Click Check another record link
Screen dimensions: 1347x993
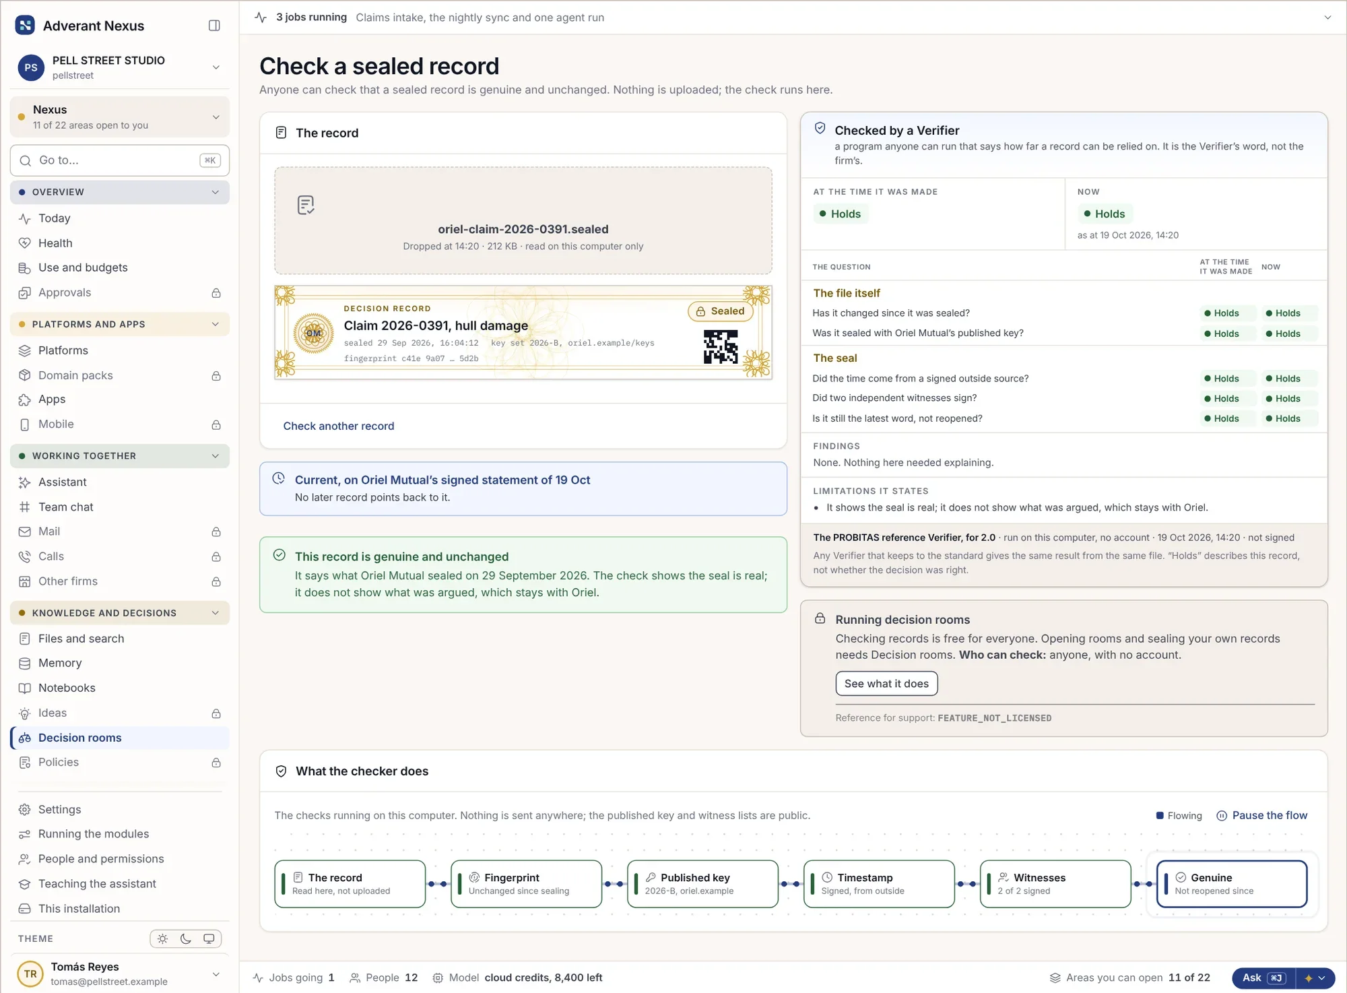point(339,426)
